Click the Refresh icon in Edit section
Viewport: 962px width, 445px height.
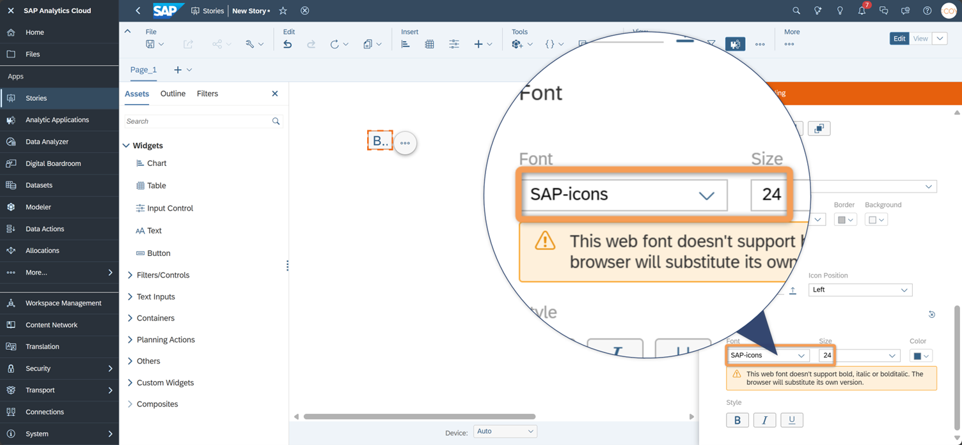click(334, 44)
